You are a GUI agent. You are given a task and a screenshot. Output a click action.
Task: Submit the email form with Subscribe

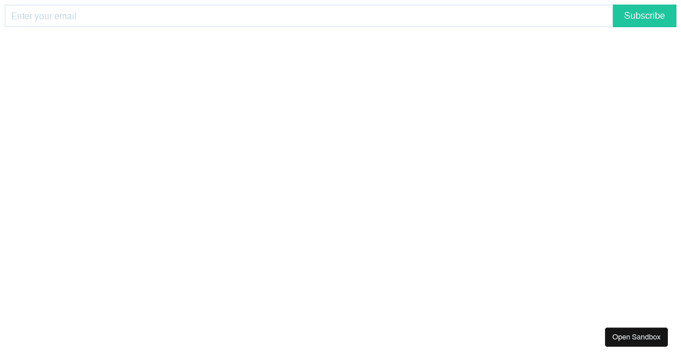click(644, 16)
